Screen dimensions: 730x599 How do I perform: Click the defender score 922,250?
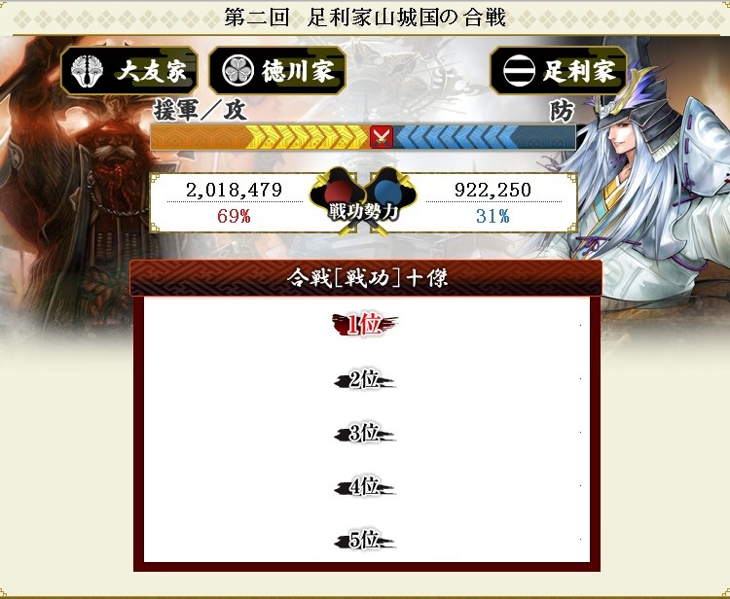pyautogui.click(x=493, y=190)
